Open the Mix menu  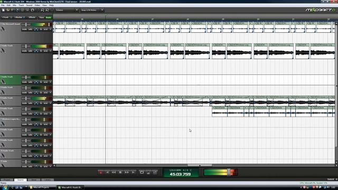(14, 5)
